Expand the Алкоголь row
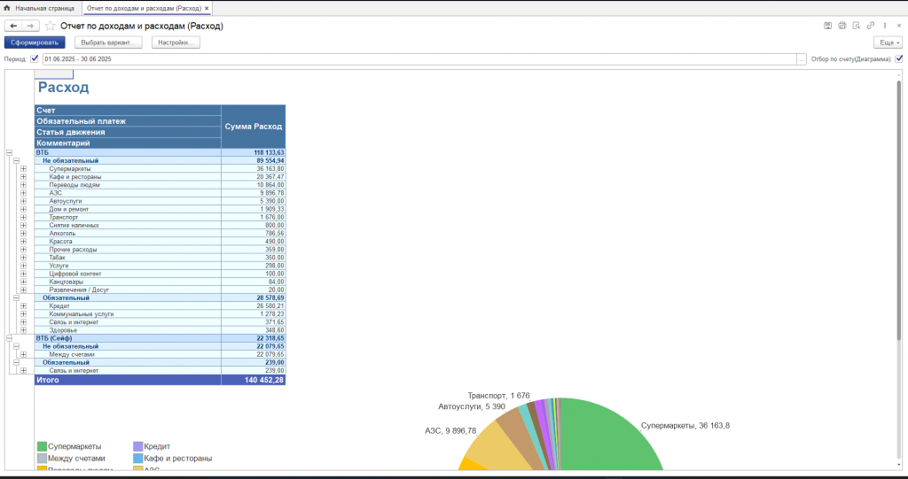The width and height of the screenshot is (908, 479). tap(23, 234)
